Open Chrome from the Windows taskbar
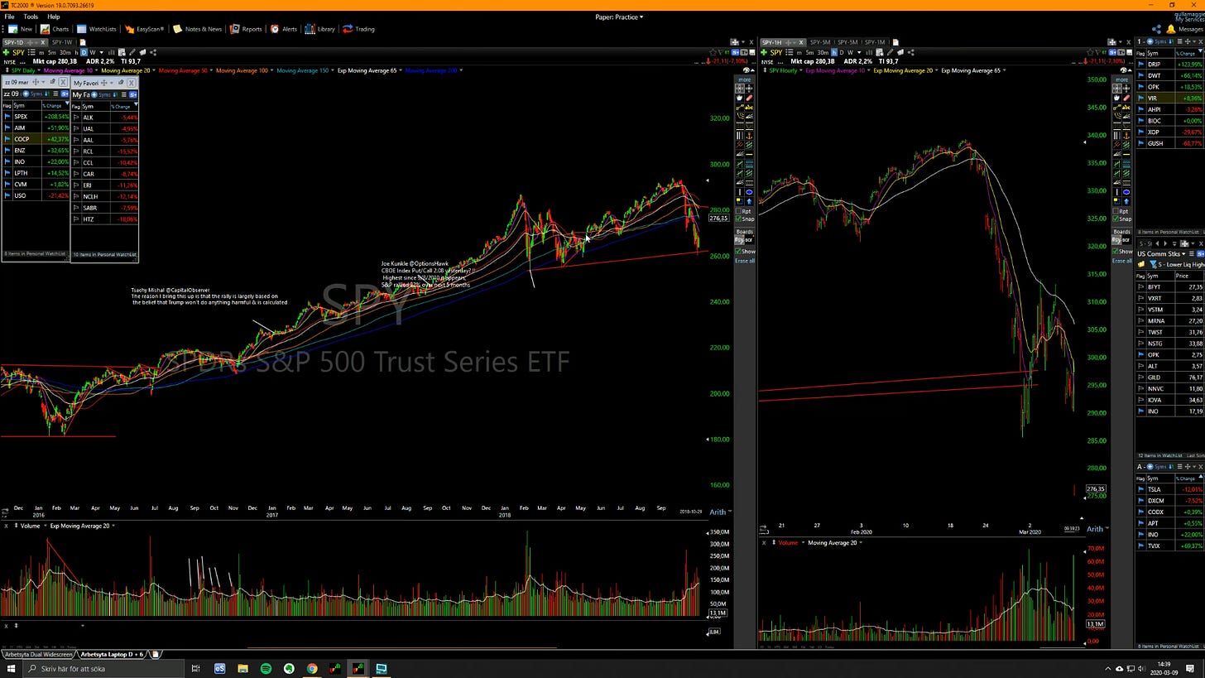This screenshot has width=1205, height=678. tap(312, 668)
